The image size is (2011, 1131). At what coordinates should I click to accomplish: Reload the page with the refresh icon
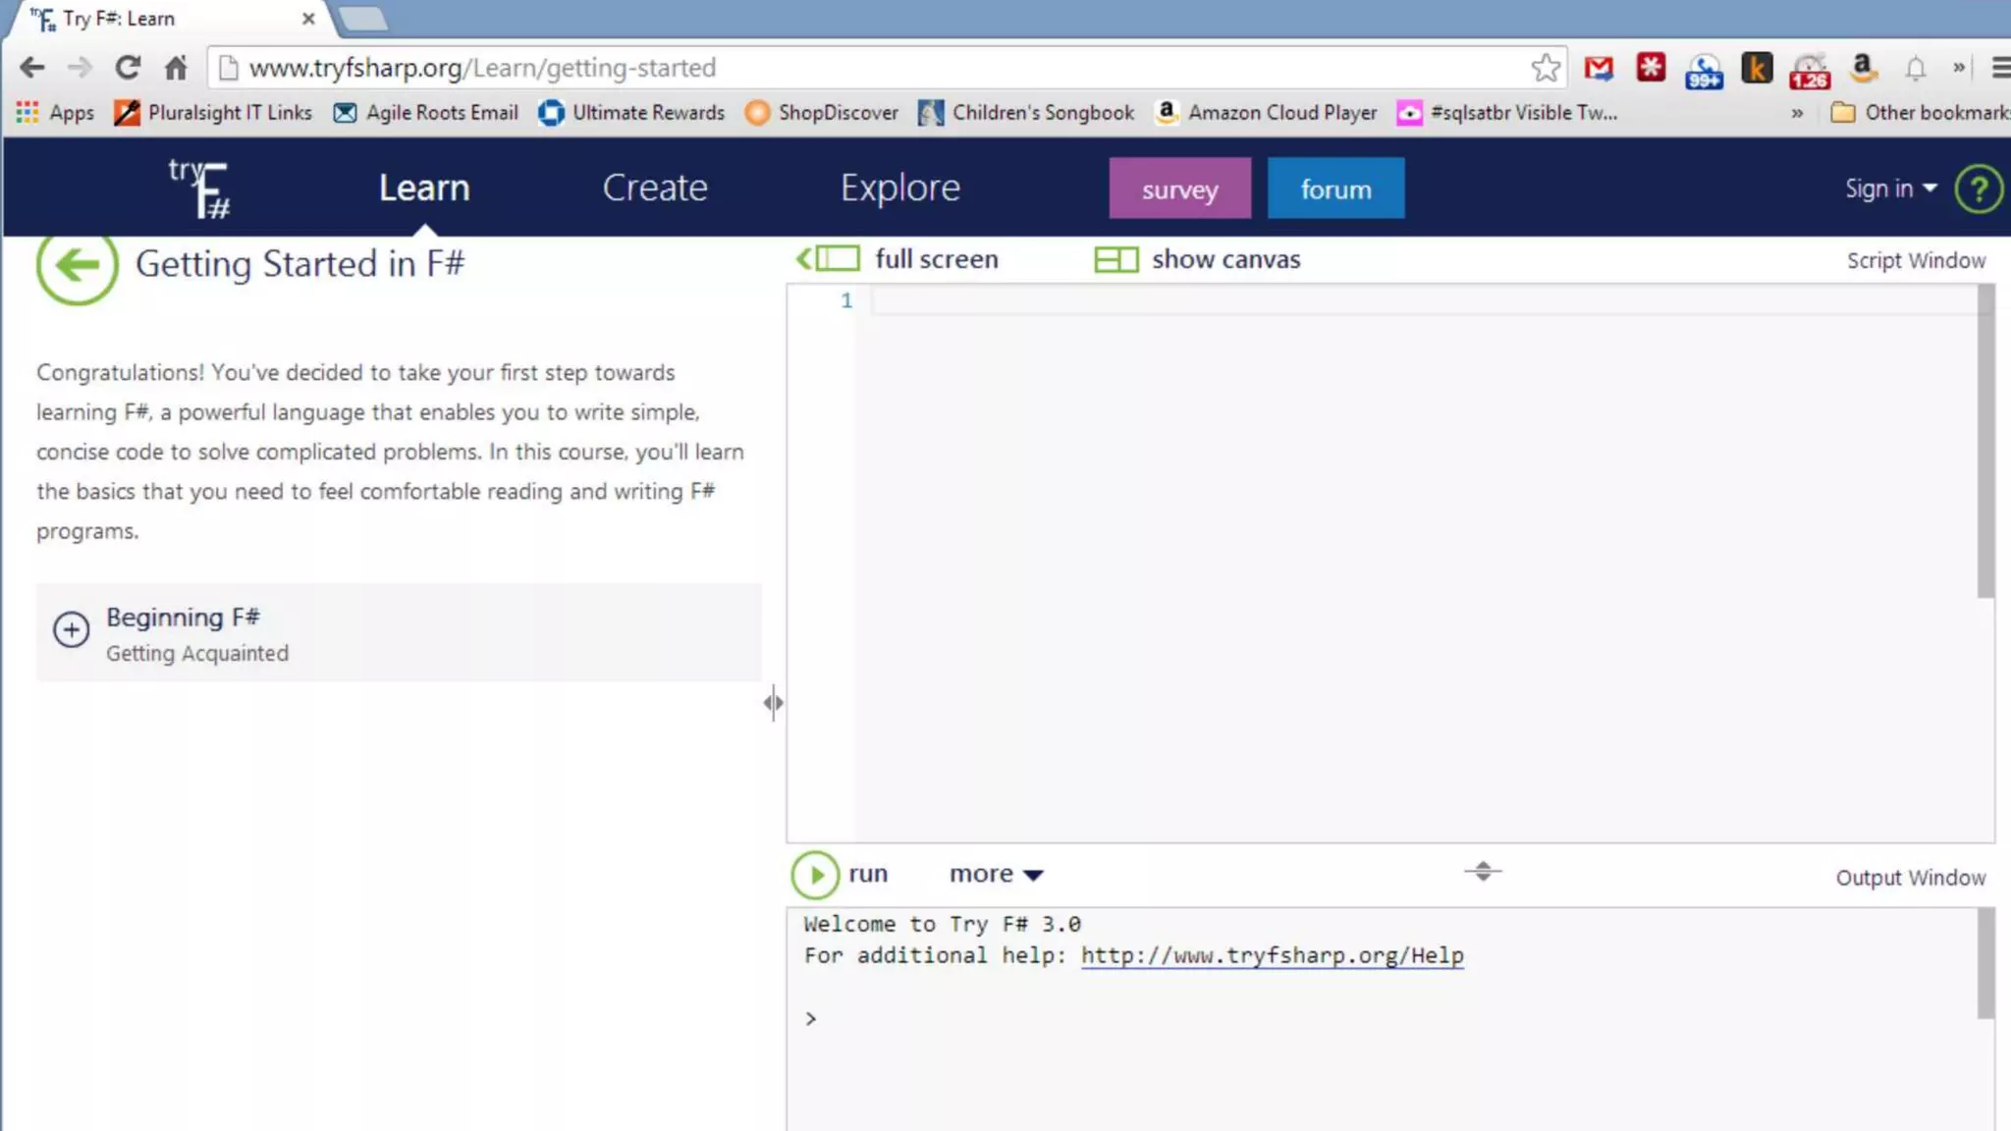point(128,68)
